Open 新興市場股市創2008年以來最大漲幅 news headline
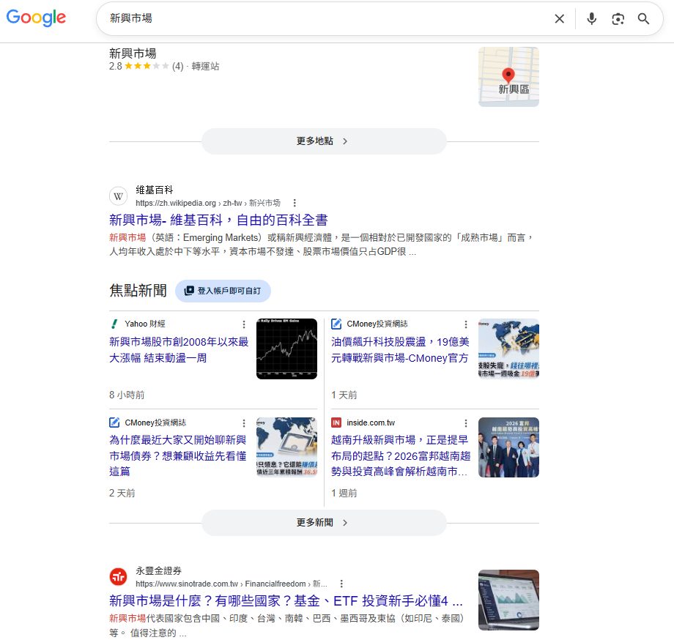Viewport: 674px width, 640px height. point(179,349)
